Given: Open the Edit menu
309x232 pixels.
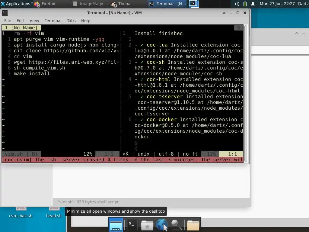Looking at the screenshot, I should [20, 21].
